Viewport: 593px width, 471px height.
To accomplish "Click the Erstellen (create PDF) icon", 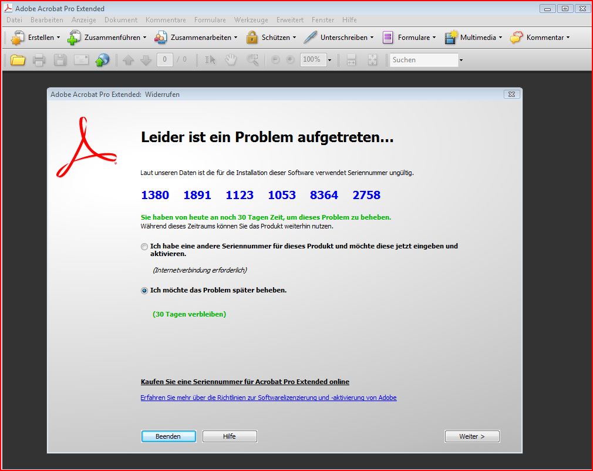I will tap(18, 38).
